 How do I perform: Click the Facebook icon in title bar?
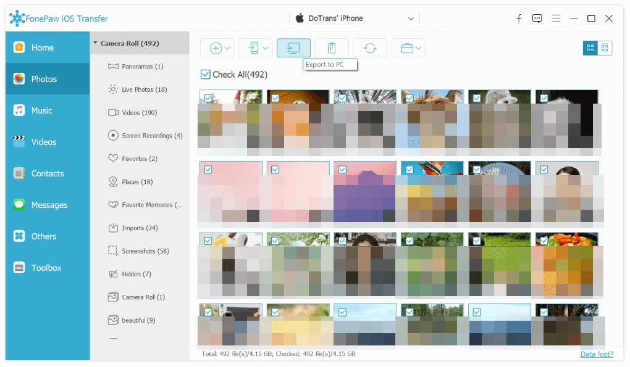[519, 19]
